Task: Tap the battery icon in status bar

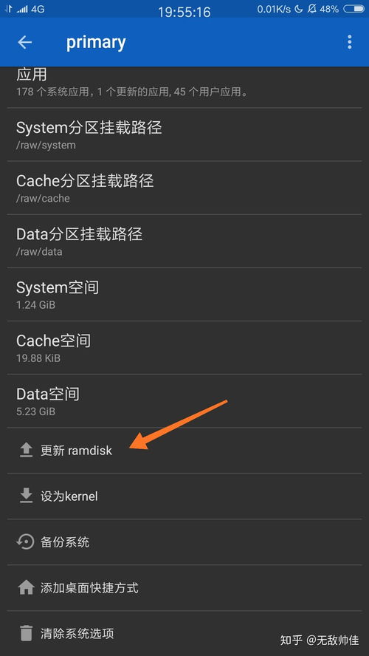Action: [354, 9]
